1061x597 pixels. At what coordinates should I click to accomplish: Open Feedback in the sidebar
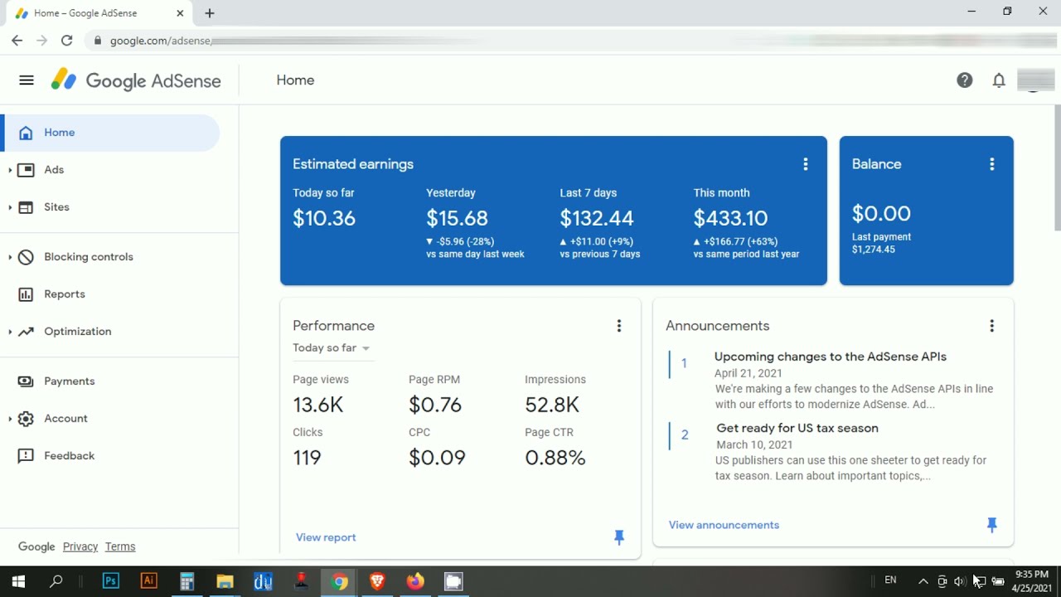[70, 456]
